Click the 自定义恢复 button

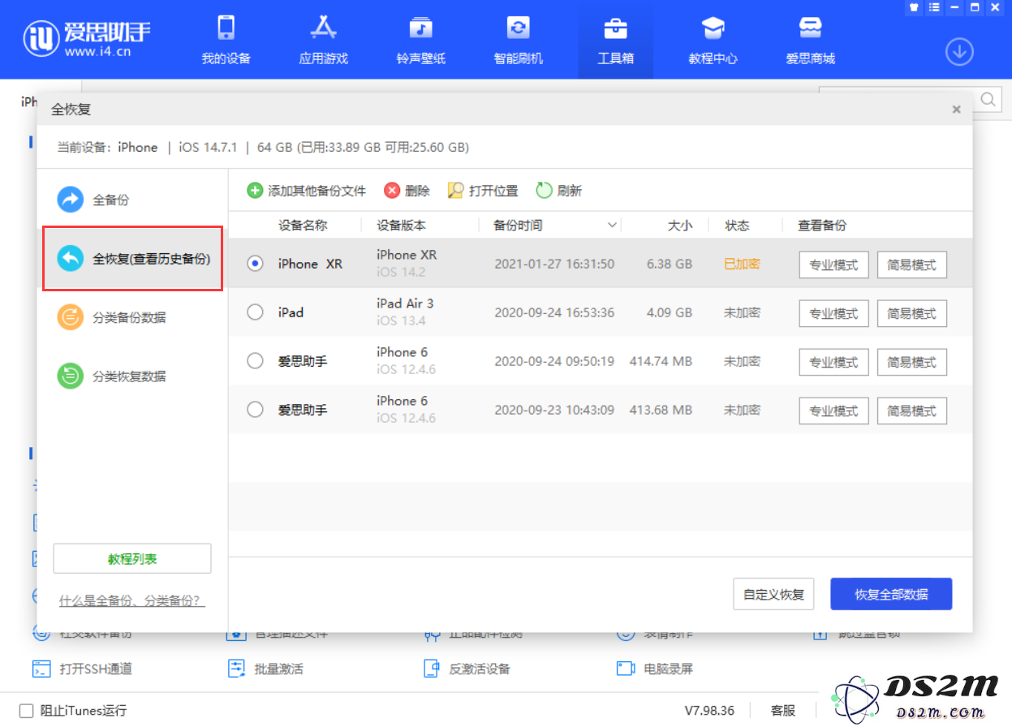pos(773,594)
